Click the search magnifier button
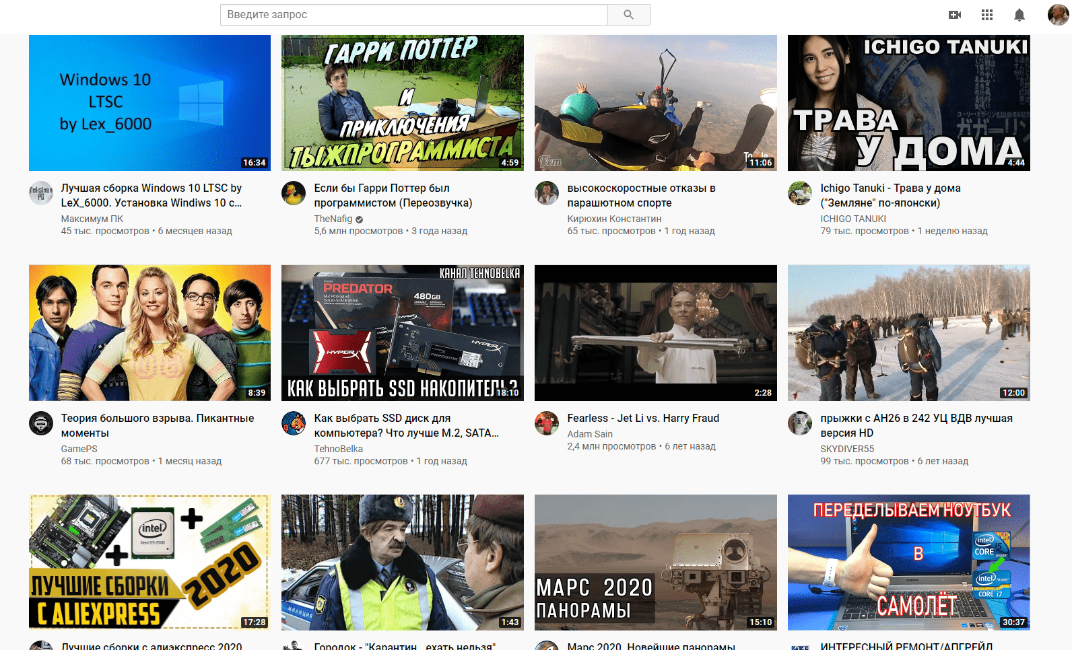Image resolution: width=1072 pixels, height=650 pixels. click(x=628, y=15)
